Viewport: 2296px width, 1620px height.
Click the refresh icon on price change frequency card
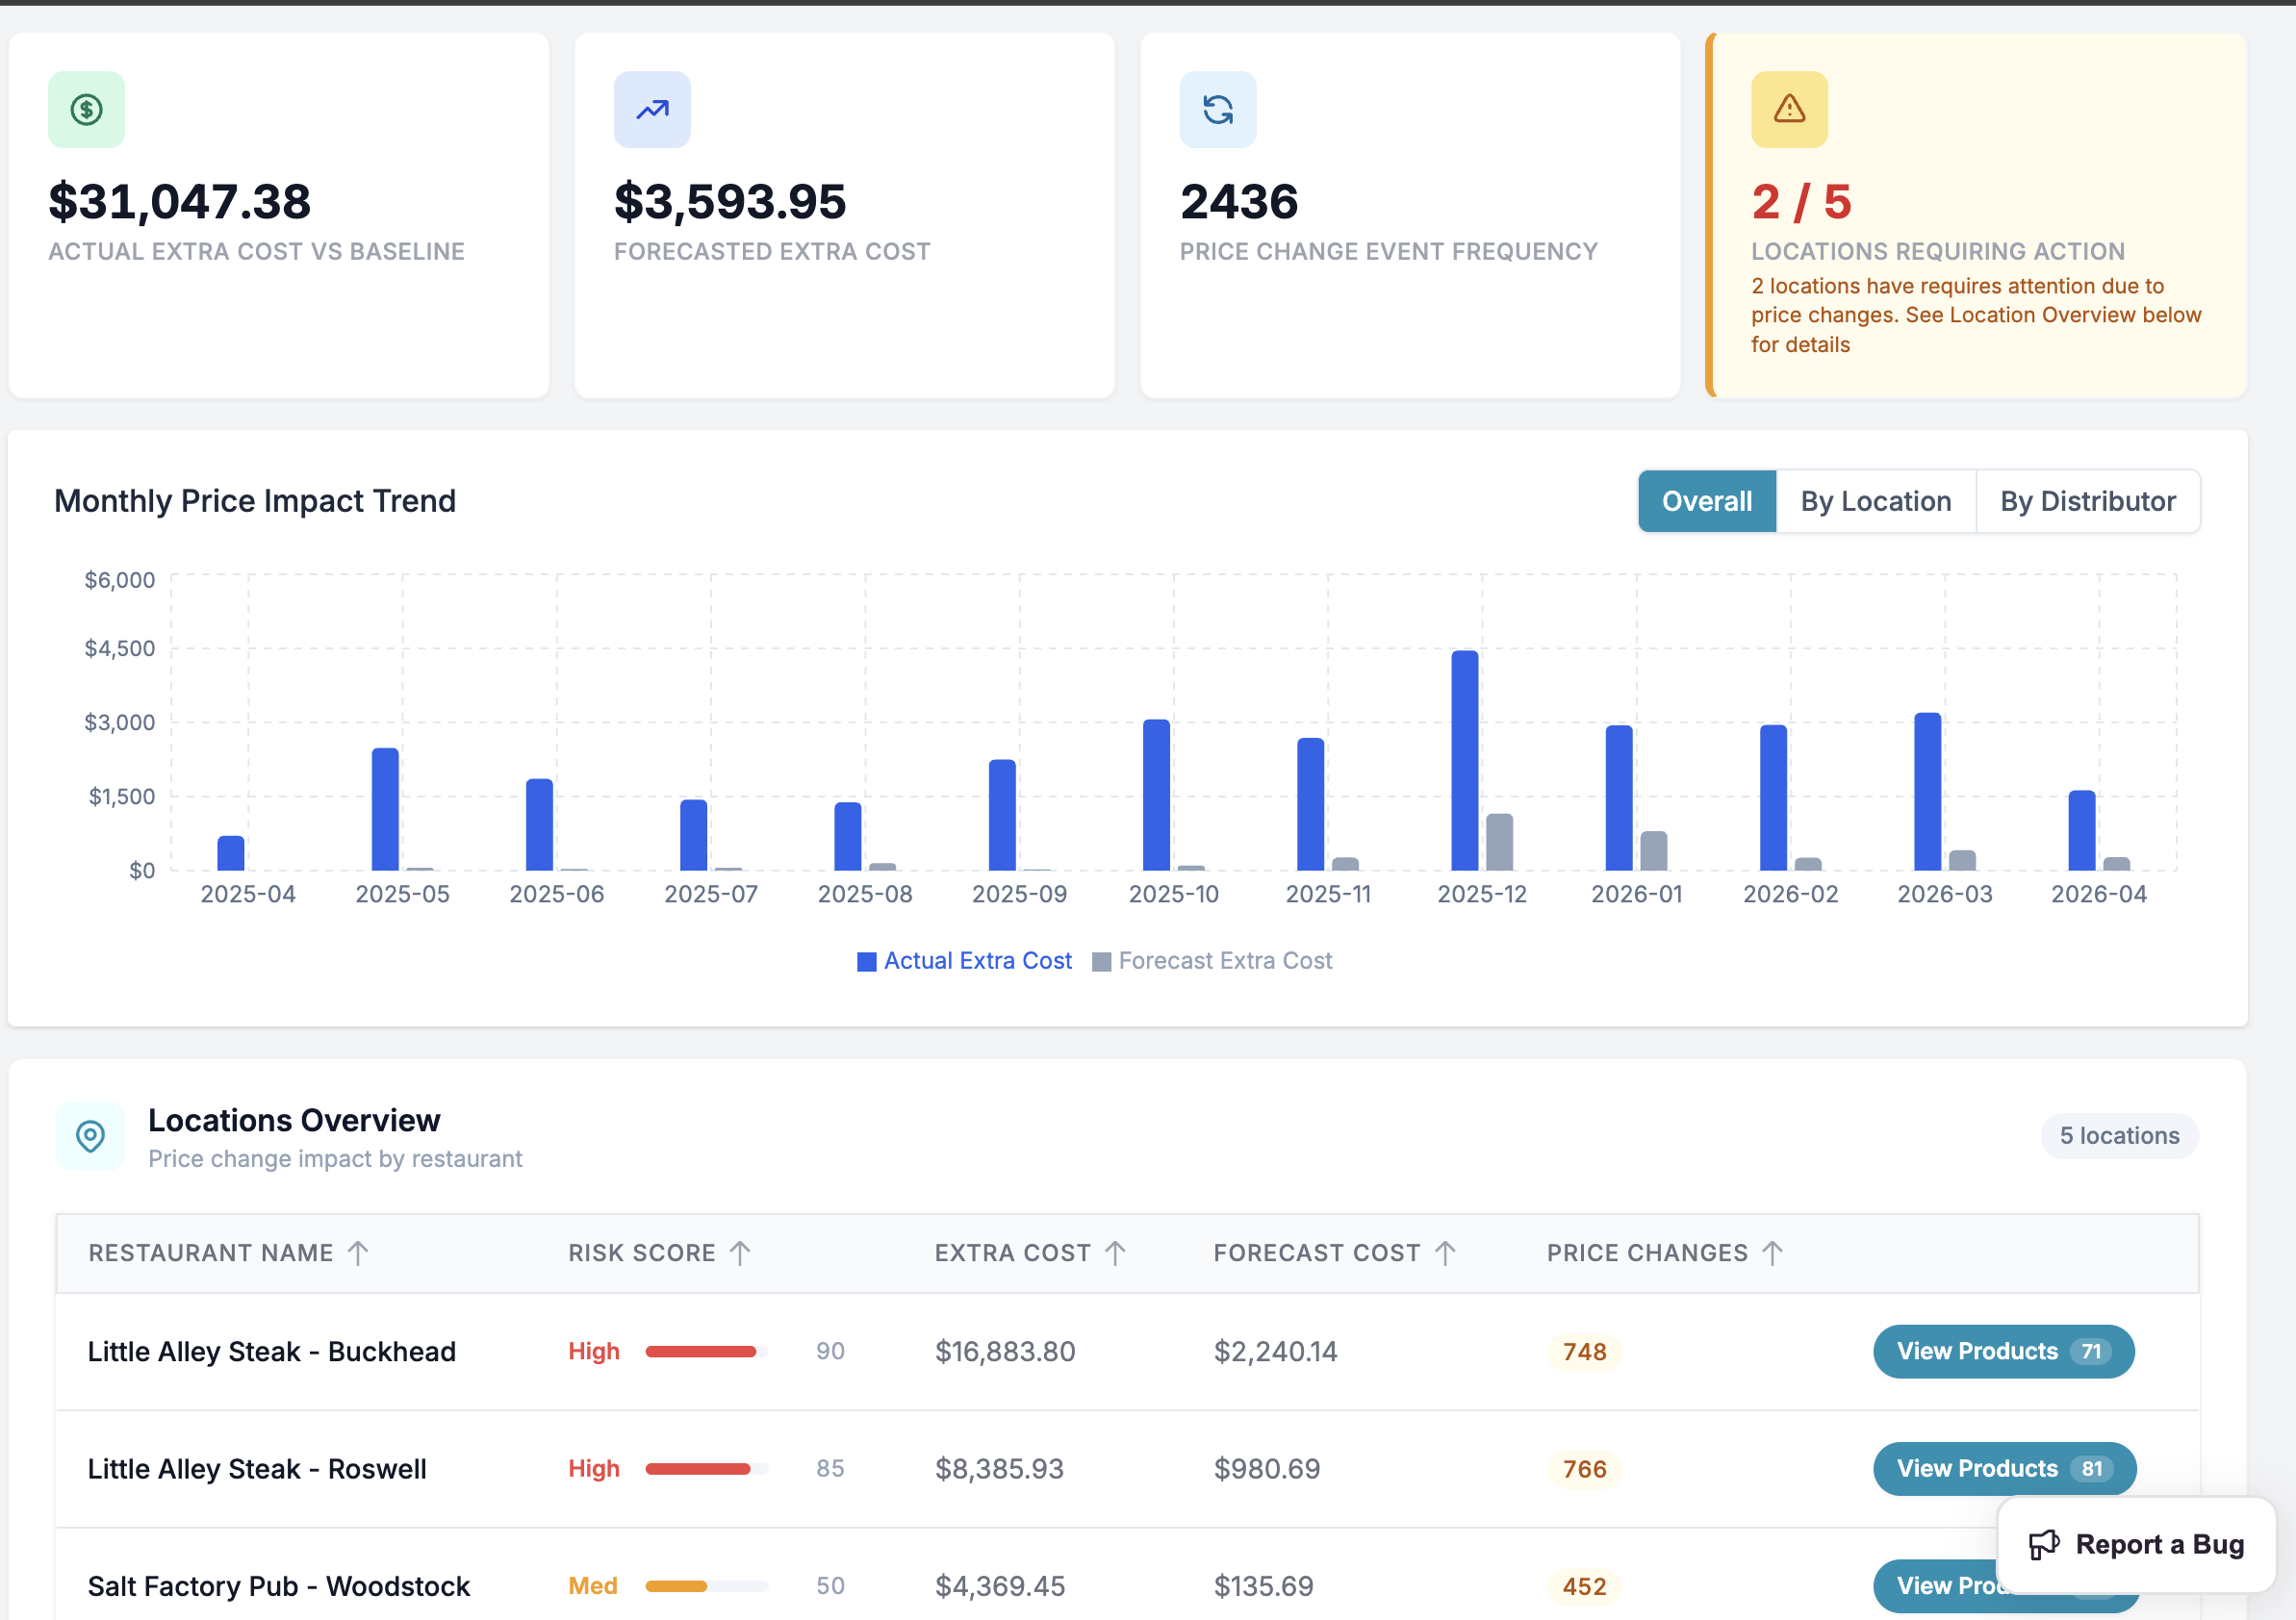pos(1217,109)
